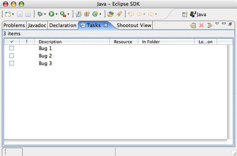The image size is (237, 156).
Task: Open the New wizard dropdown arrow
Action: 13,14
